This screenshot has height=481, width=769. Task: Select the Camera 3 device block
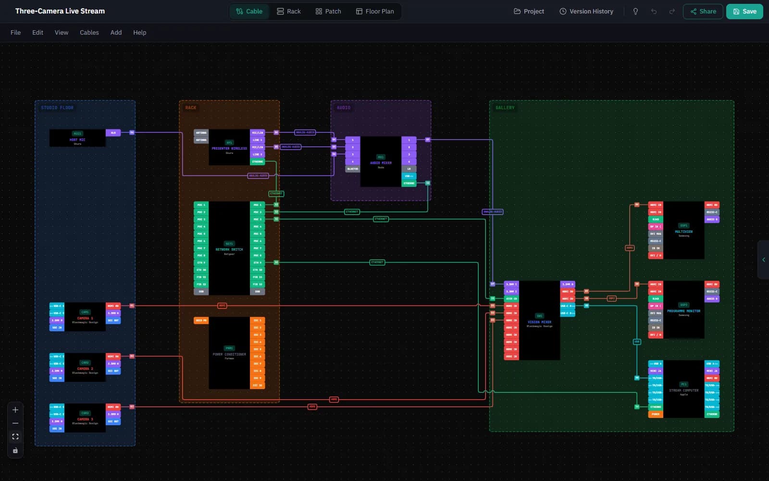pyautogui.click(x=85, y=418)
